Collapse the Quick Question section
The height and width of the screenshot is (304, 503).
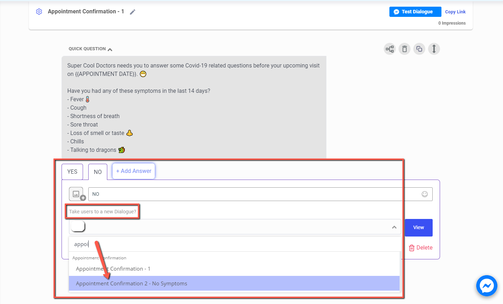[x=110, y=49]
